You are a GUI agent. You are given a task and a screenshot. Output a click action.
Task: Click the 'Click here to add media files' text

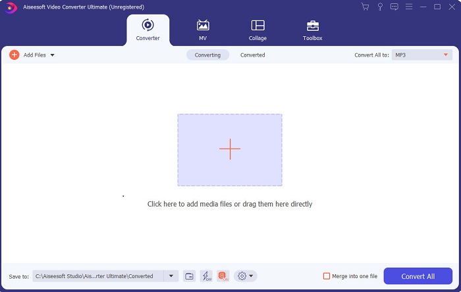click(230, 204)
